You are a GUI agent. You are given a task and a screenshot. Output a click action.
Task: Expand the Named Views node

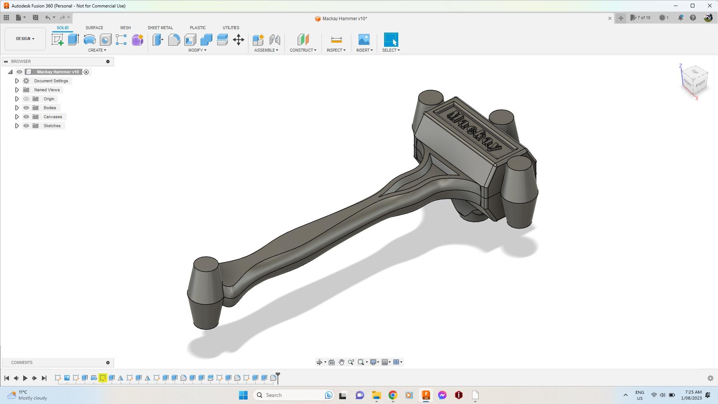point(17,90)
